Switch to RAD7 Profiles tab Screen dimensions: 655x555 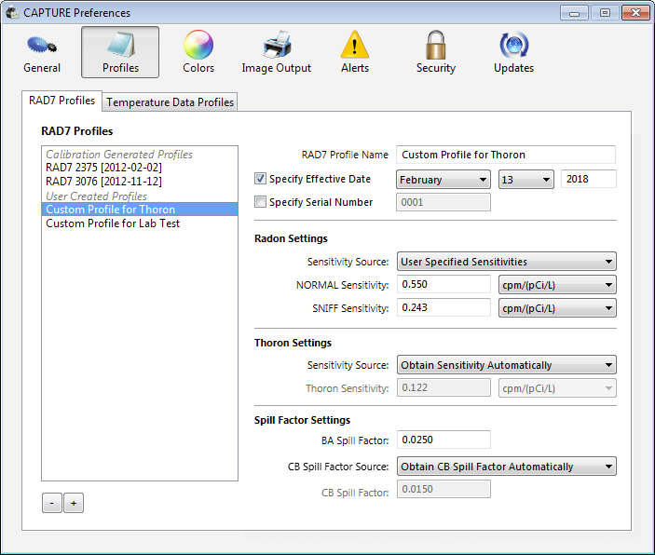61,101
